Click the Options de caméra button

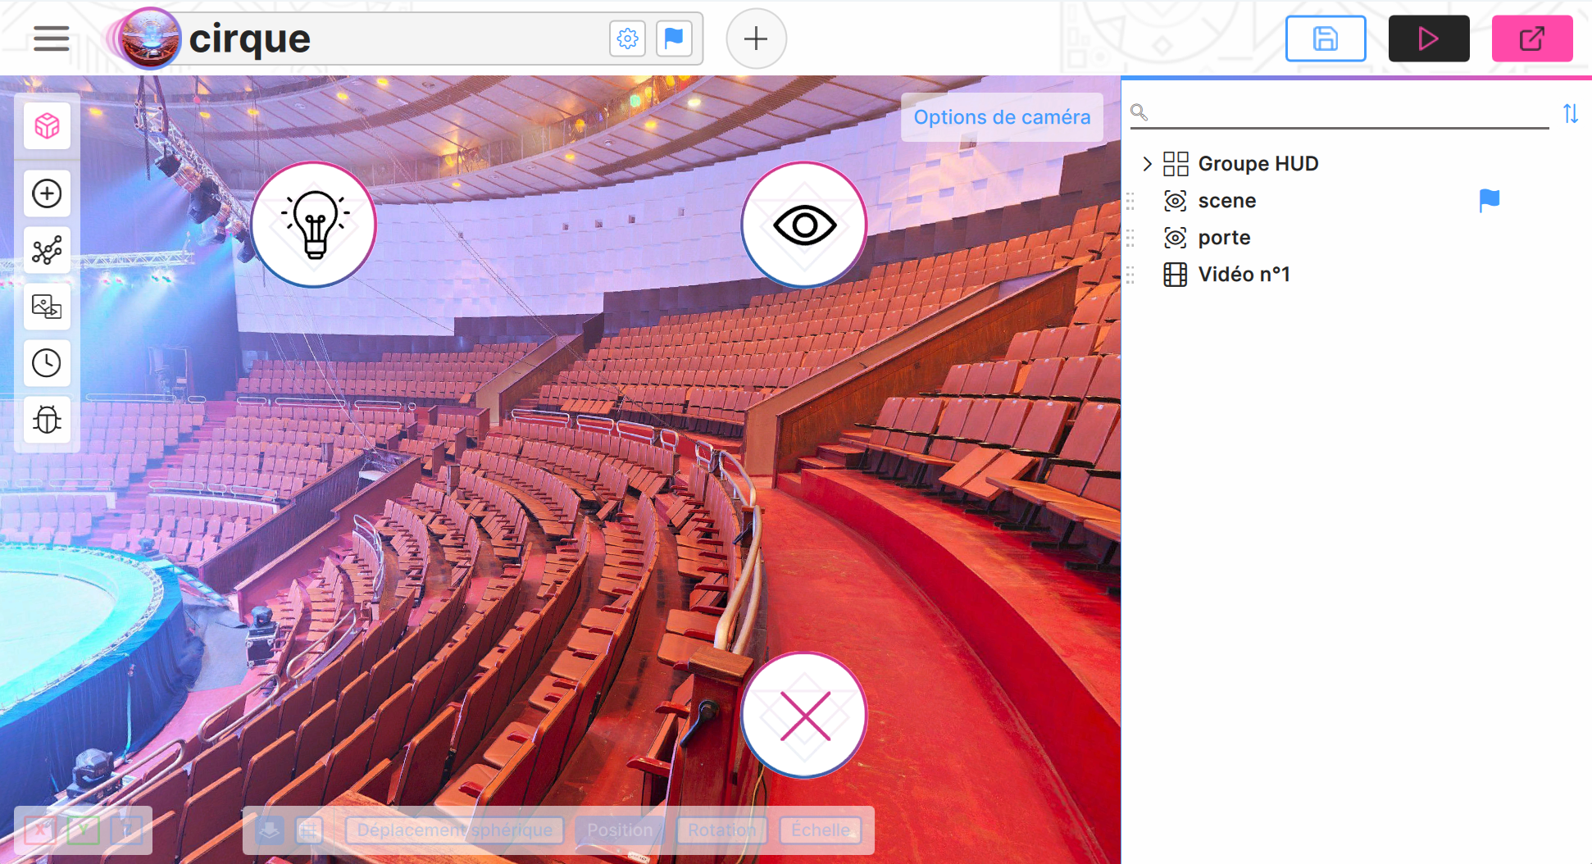tap(1002, 117)
